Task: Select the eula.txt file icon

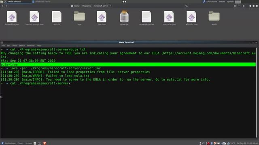Action: point(57,17)
